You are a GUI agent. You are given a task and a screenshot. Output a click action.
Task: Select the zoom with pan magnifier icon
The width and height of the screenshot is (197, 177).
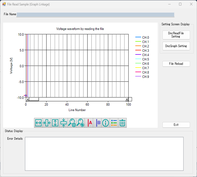pyautogui.click(x=72, y=123)
